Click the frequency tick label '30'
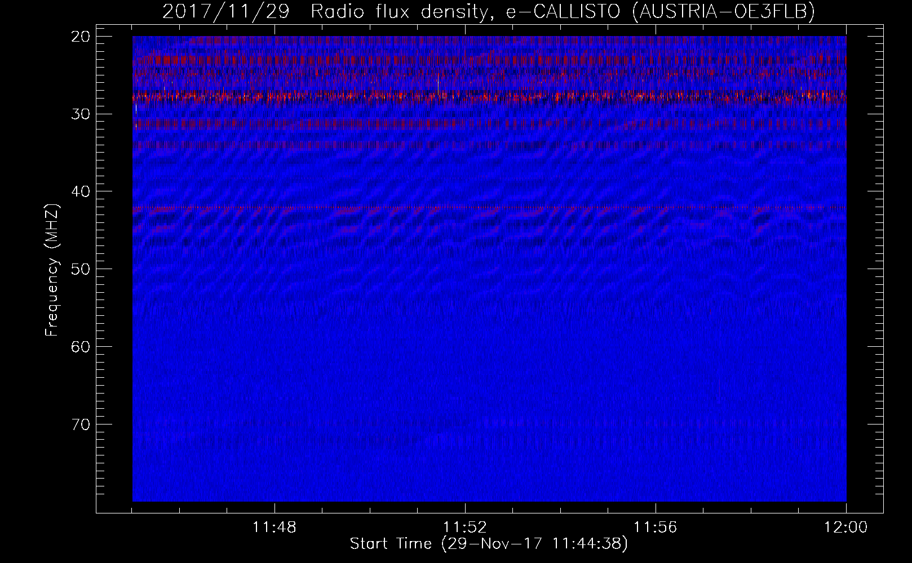 pyautogui.click(x=81, y=114)
